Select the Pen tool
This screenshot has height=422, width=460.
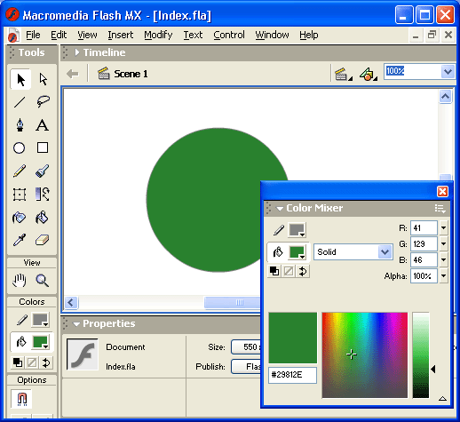pos(20,125)
